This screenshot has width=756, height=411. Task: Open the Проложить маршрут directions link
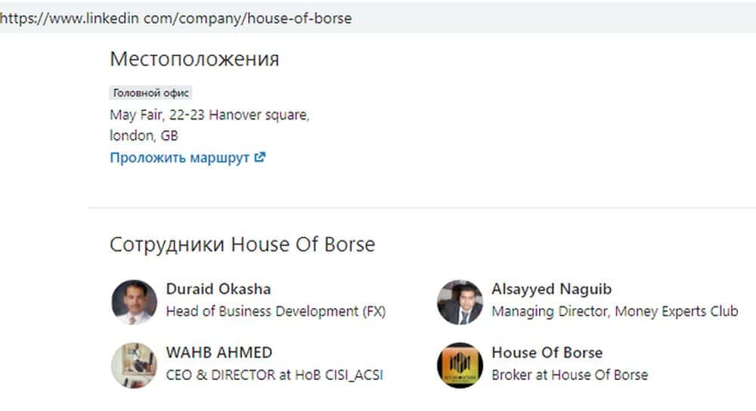[x=180, y=158]
